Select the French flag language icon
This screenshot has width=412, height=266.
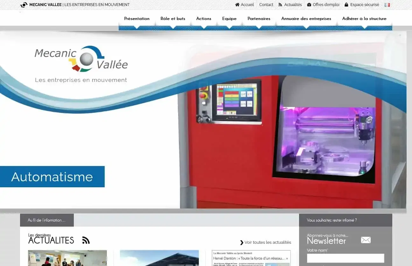tap(387, 5)
